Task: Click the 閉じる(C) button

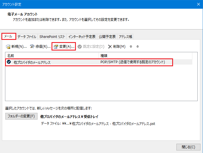Action: click(188, 147)
